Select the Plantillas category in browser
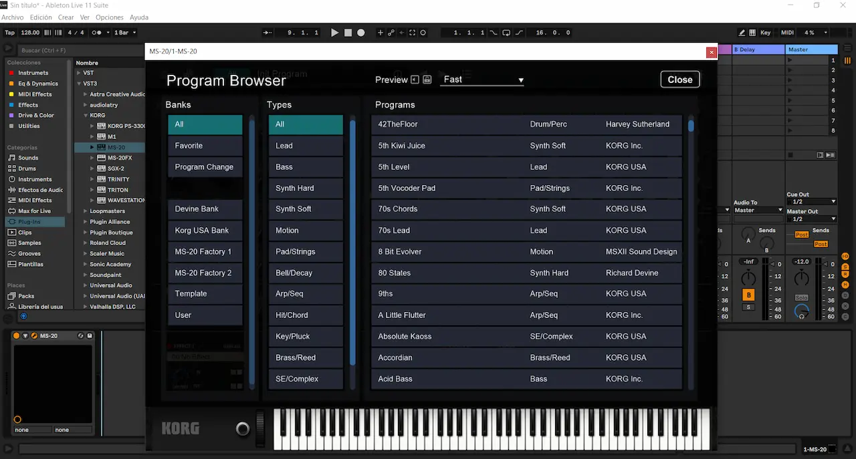Image resolution: width=856 pixels, height=459 pixels. pyautogui.click(x=31, y=265)
